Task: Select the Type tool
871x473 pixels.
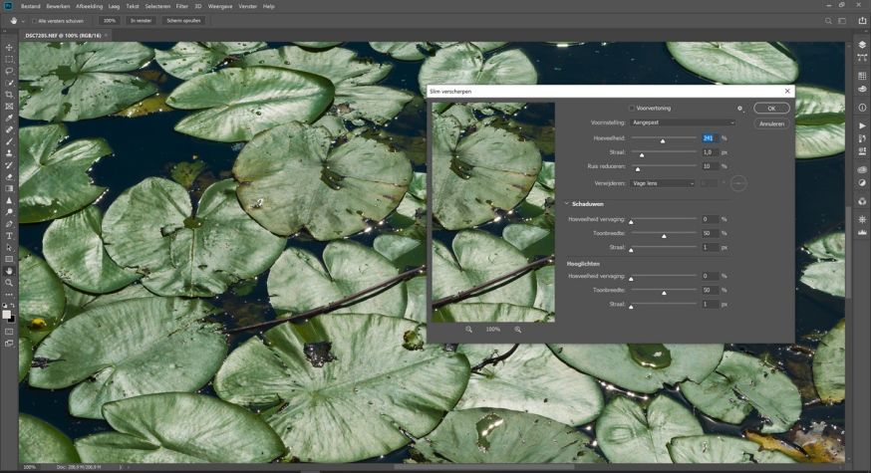Action: click(x=9, y=236)
